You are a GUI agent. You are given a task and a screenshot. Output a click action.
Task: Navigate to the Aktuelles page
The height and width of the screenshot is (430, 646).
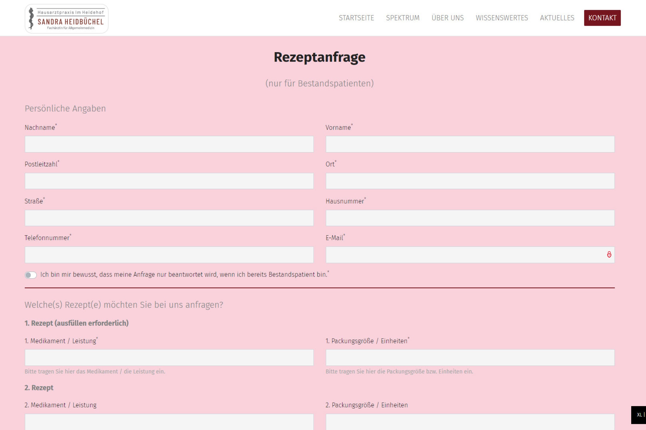(x=557, y=18)
